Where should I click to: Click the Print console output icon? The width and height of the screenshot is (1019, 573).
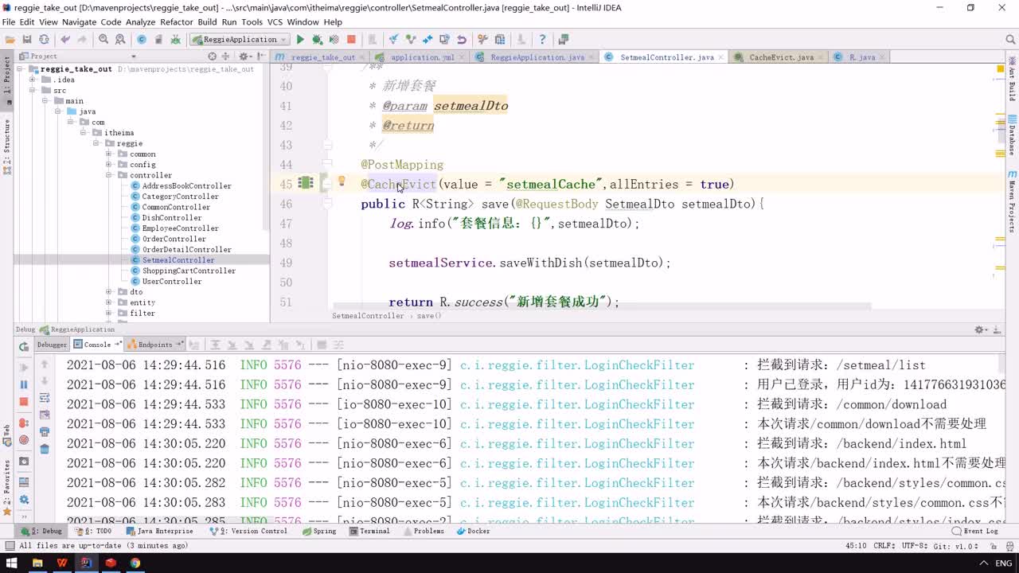(x=45, y=432)
